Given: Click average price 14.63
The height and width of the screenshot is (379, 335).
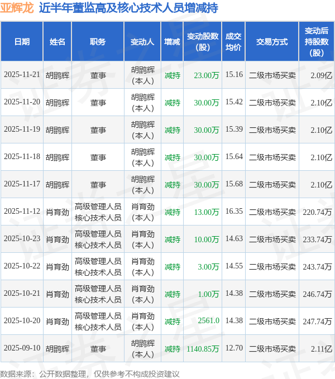Looking at the screenshot, I should 234,238.
